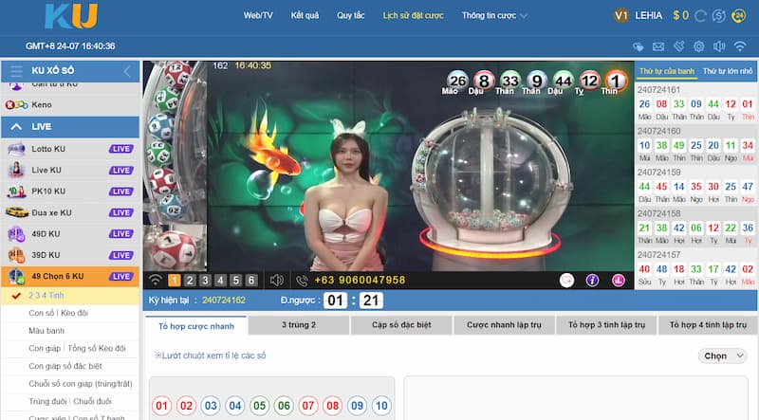This screenshot has height=420, width=759.
Task: Click the magenta chart icon on video
Action: [x=619, y=281]
